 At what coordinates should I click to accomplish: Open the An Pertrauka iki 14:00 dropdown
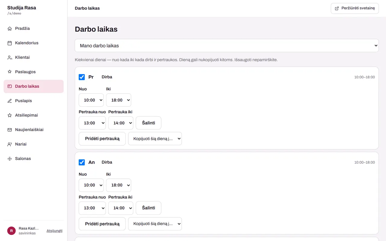[121, 208]
